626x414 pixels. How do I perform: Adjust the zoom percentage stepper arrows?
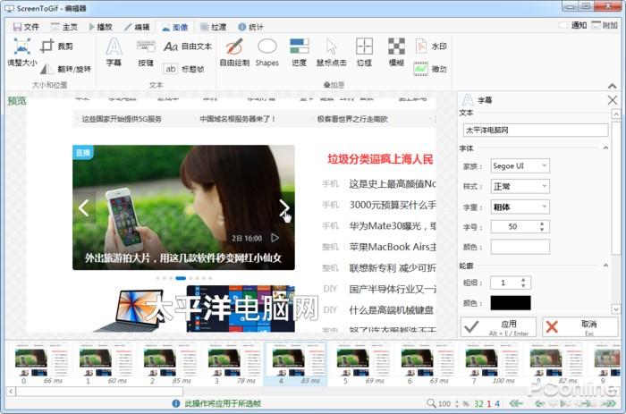457,403
